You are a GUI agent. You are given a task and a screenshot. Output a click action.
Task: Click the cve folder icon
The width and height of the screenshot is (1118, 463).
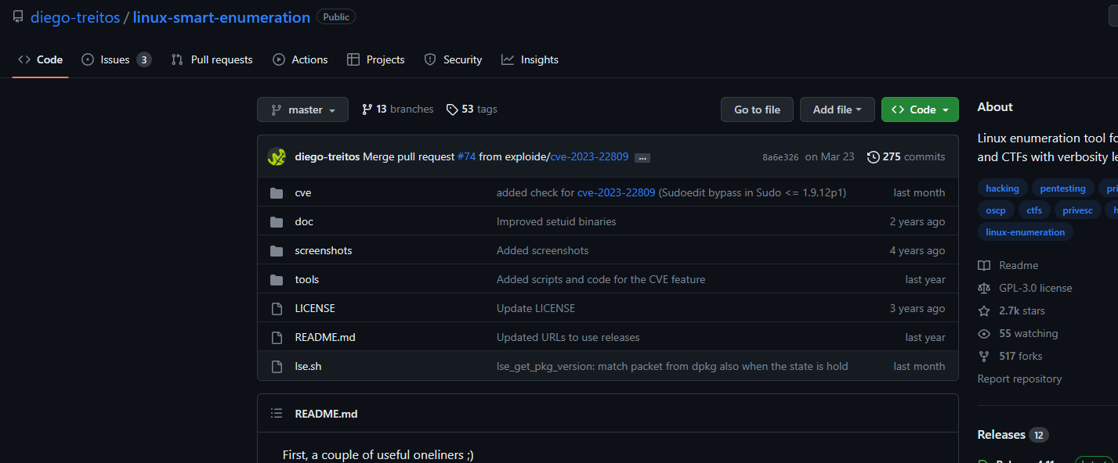pos(277,192)
